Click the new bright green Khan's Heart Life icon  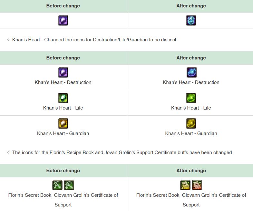click(191, 98)
